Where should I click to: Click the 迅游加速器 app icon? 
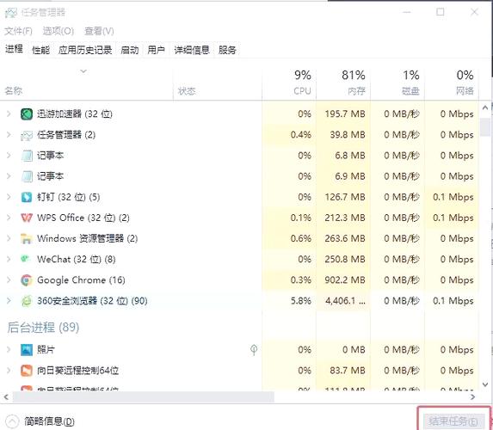point(27,114)
